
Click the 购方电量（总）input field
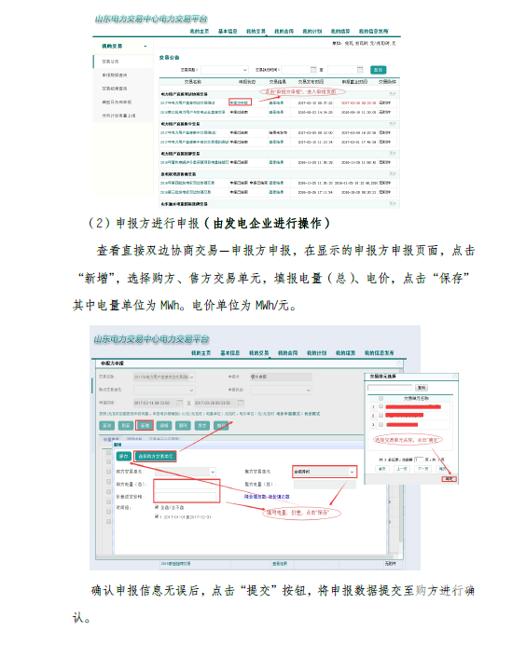pyautogui.click(x=186, y=486)
